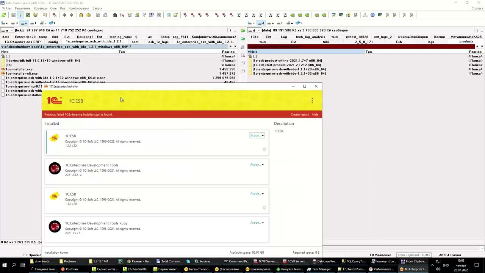This screenshot has height=273, width=485.
Task: Select drive u in right panel drive bar
Action: tap(289, 23)
